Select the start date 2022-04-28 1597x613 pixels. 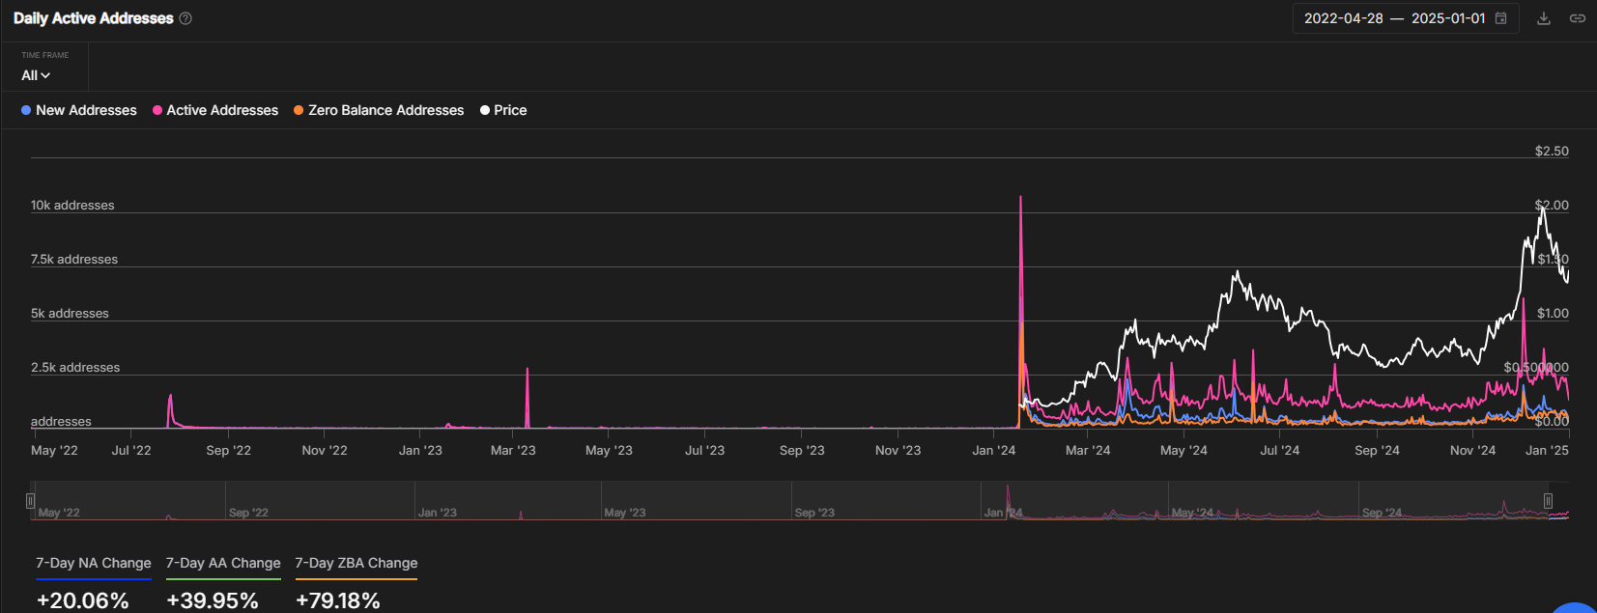coord(1344,18)
